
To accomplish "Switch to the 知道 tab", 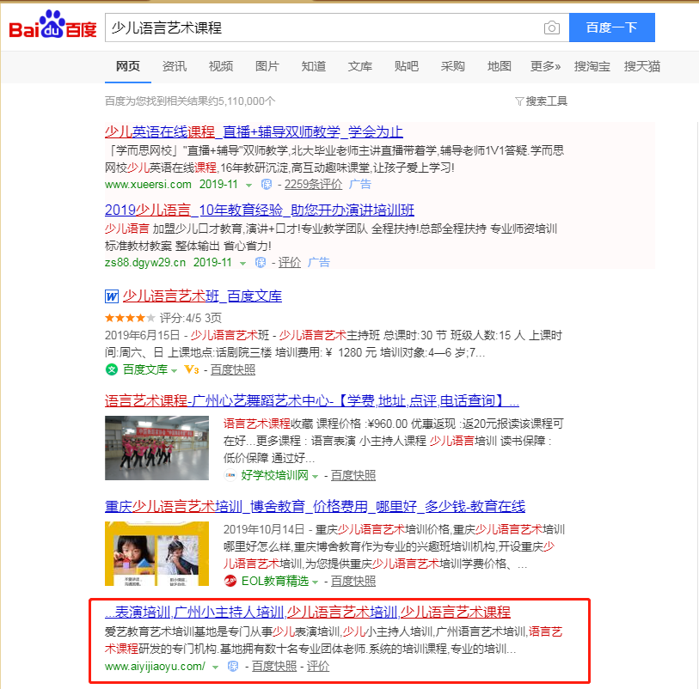I will click(x=314, y=66).
